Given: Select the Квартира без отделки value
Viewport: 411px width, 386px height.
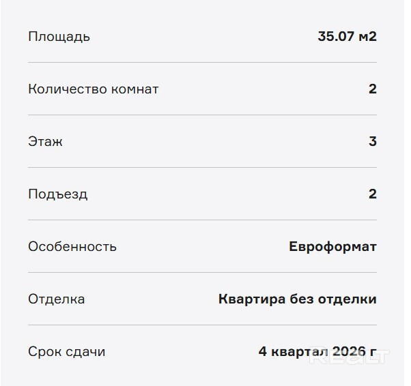Looking at the screenshot, I should (297, 299).
